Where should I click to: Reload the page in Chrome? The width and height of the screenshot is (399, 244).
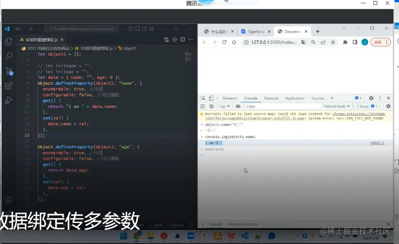[224, 42]
